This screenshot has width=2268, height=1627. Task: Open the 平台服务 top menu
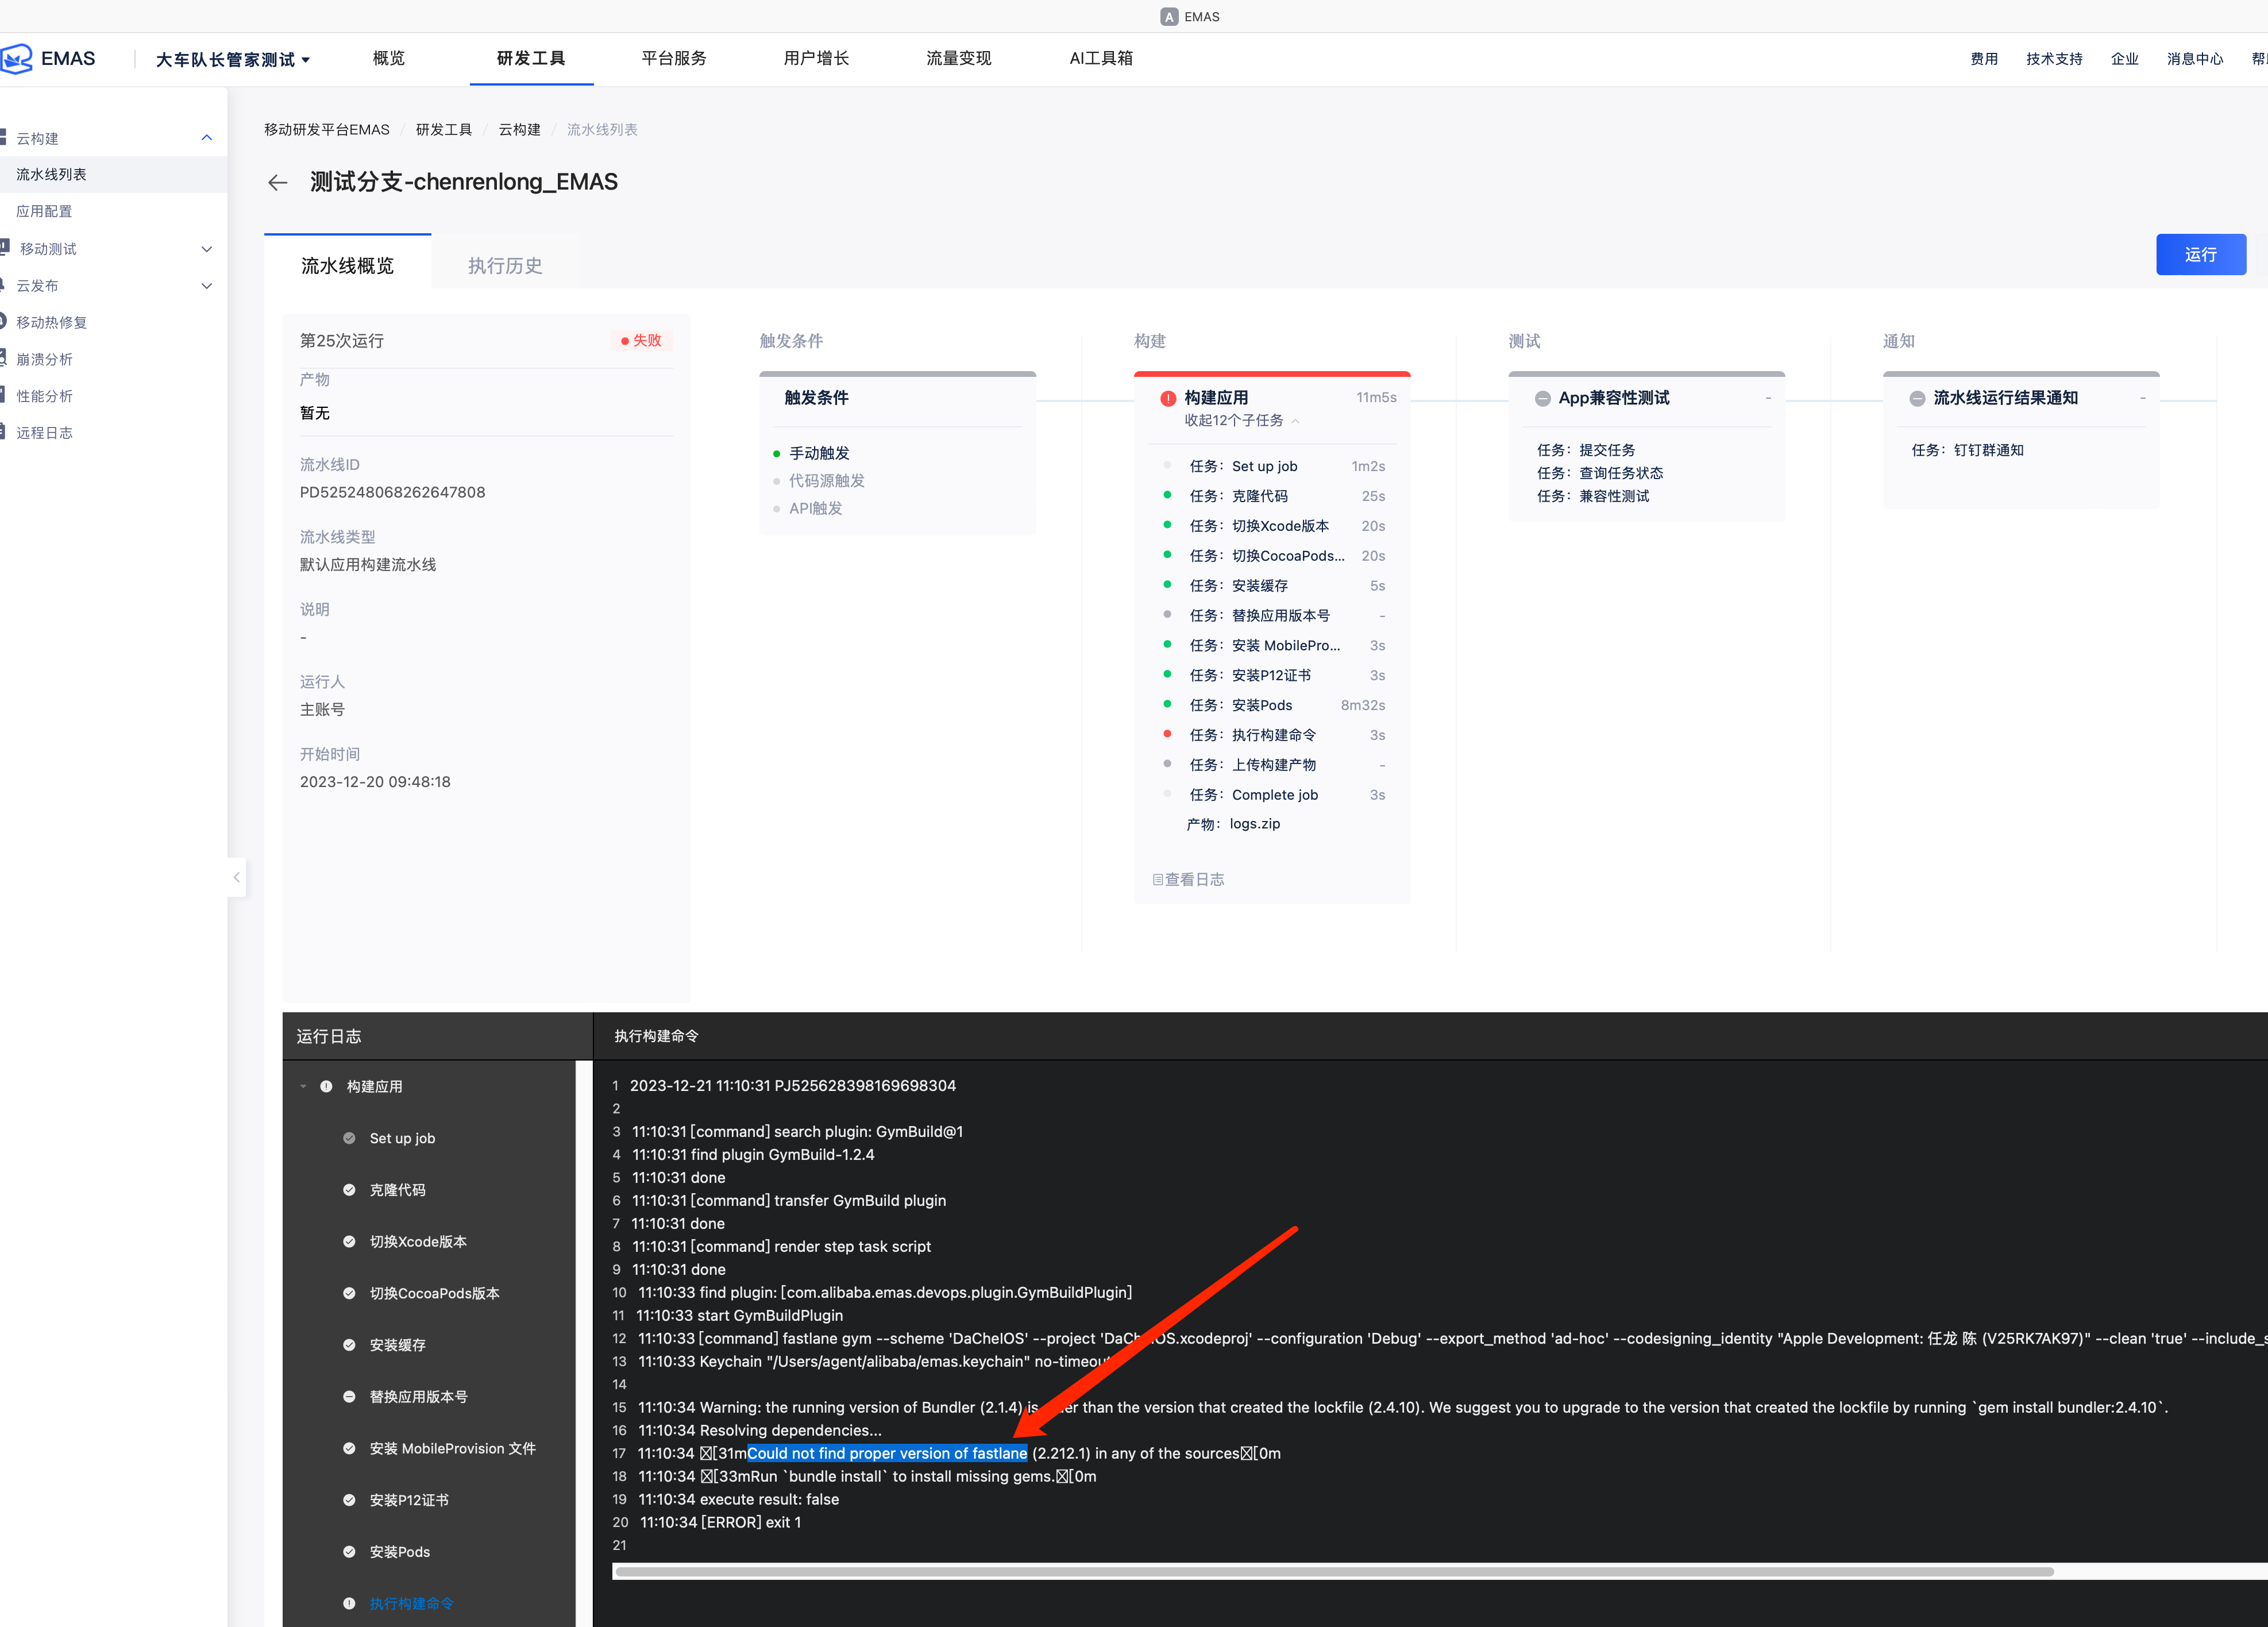click(674, 58)
